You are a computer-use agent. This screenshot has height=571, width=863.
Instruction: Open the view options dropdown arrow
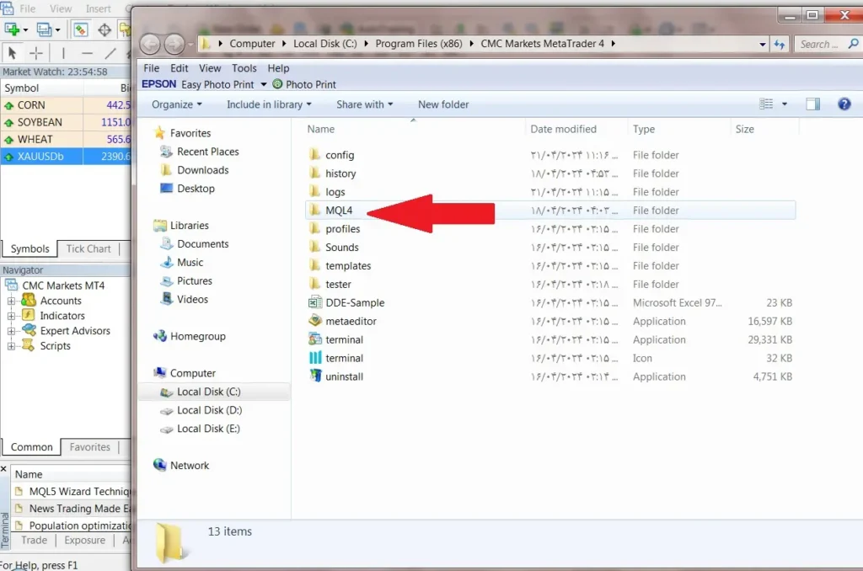pos(785,104)
